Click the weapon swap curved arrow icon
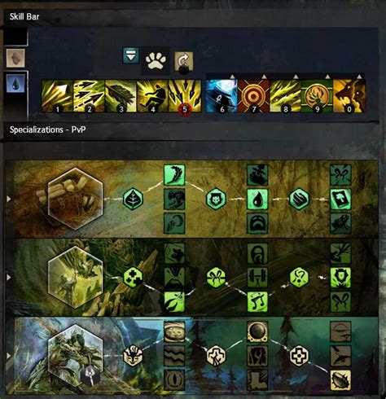386x399 pixels. [184, 61]
